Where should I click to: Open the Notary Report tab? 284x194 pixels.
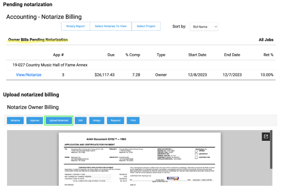click(76, 26)
